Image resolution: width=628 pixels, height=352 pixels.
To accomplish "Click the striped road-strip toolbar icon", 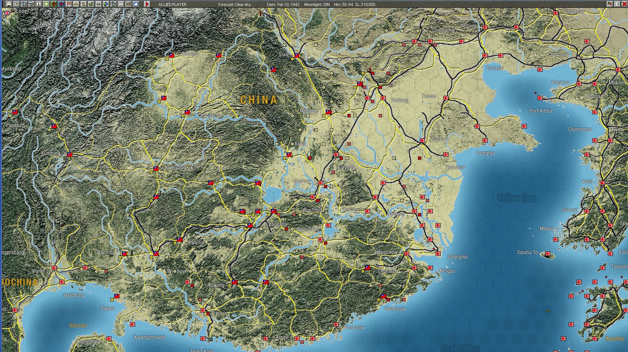I will pos(128,4).
